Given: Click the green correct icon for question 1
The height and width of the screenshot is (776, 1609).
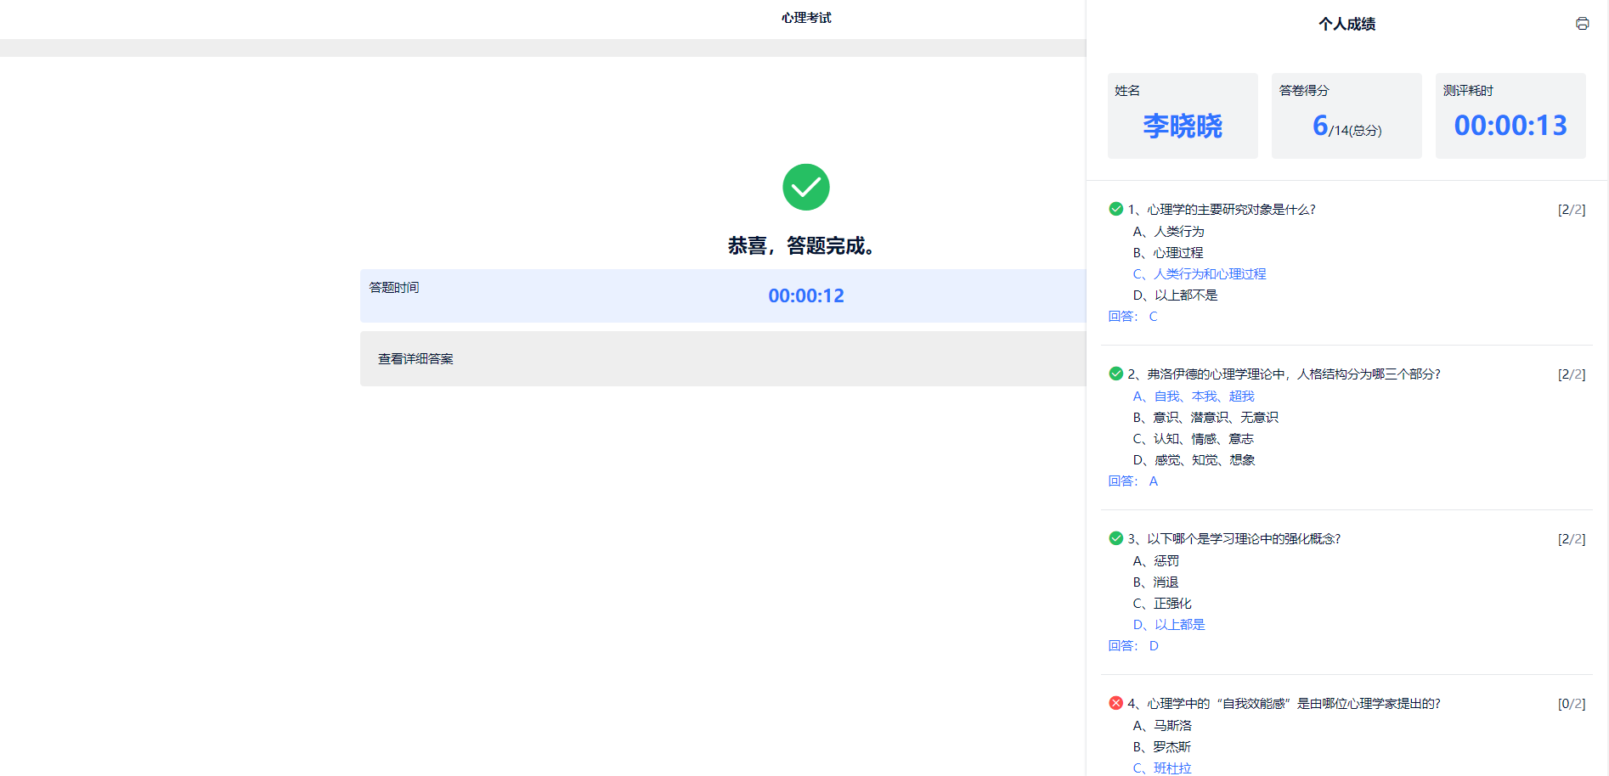Looking at the screenshot, I should pyautogui.click(x=1116, y=209).
